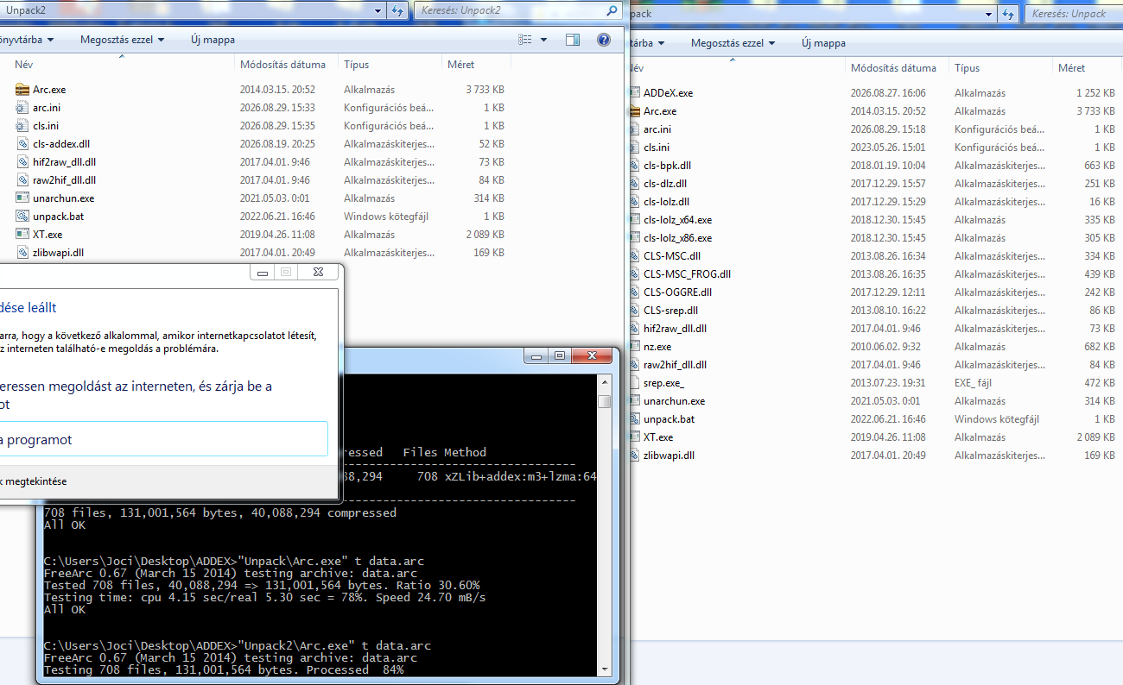Select unarchun.exe in Unpack window
The image size is (1123, 685).
(x=674, y=401)
